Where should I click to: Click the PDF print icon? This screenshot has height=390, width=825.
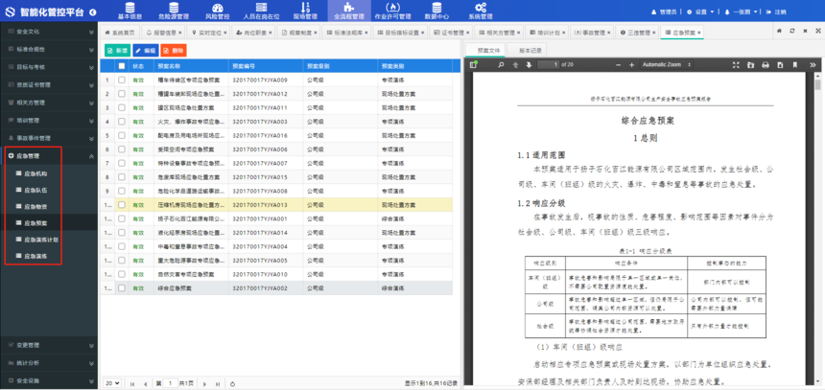click(x=766, y=65)
